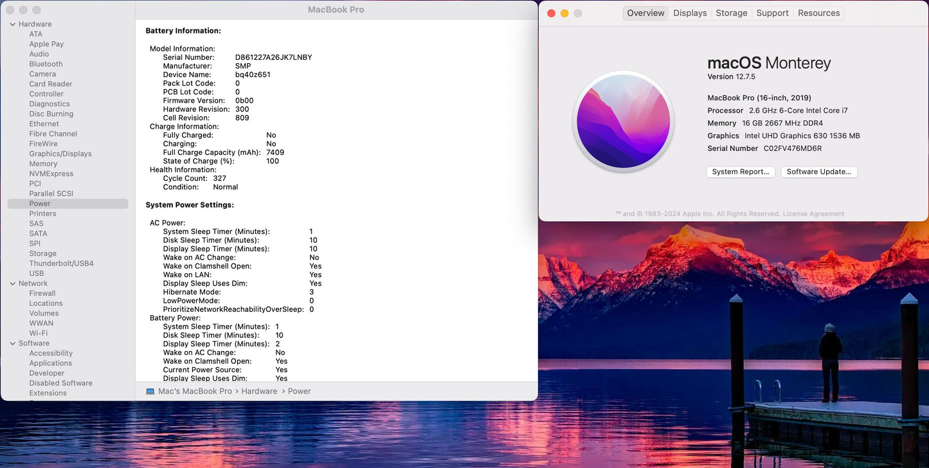Image resolution: width=929 pixels, height=468 pixels.
Task: Select SATA in the sidebar
Action: pyautogui.click(x=38, y=233)
